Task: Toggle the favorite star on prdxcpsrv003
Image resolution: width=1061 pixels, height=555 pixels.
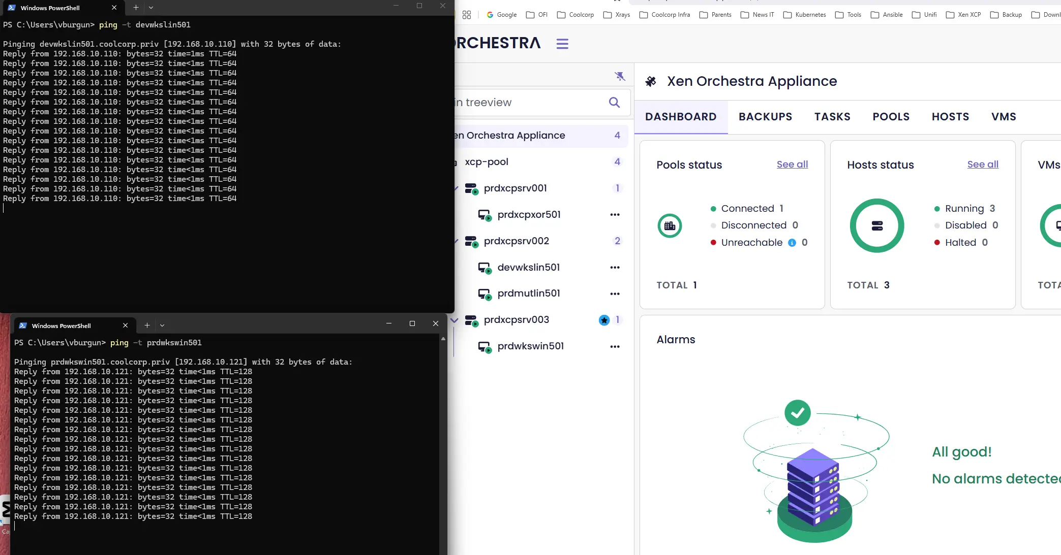Action: 604,320
